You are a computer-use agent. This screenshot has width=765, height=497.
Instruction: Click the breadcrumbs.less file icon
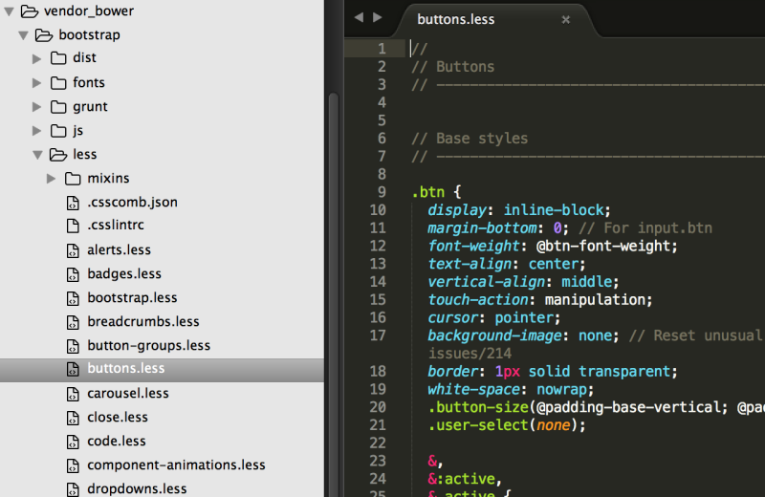click(73, 322)
